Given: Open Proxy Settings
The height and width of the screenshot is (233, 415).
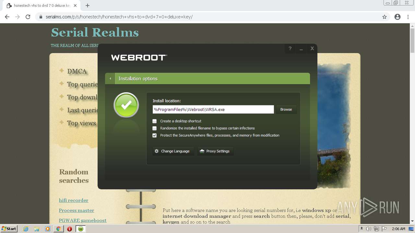Looking at the screenshot, I should click(x=216, y=151).
